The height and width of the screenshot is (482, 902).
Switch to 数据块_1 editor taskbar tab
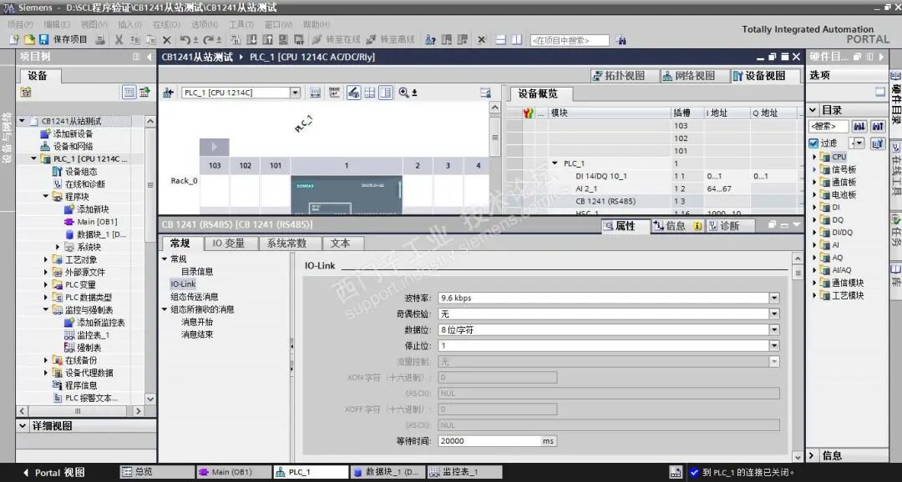click(387, 472)
